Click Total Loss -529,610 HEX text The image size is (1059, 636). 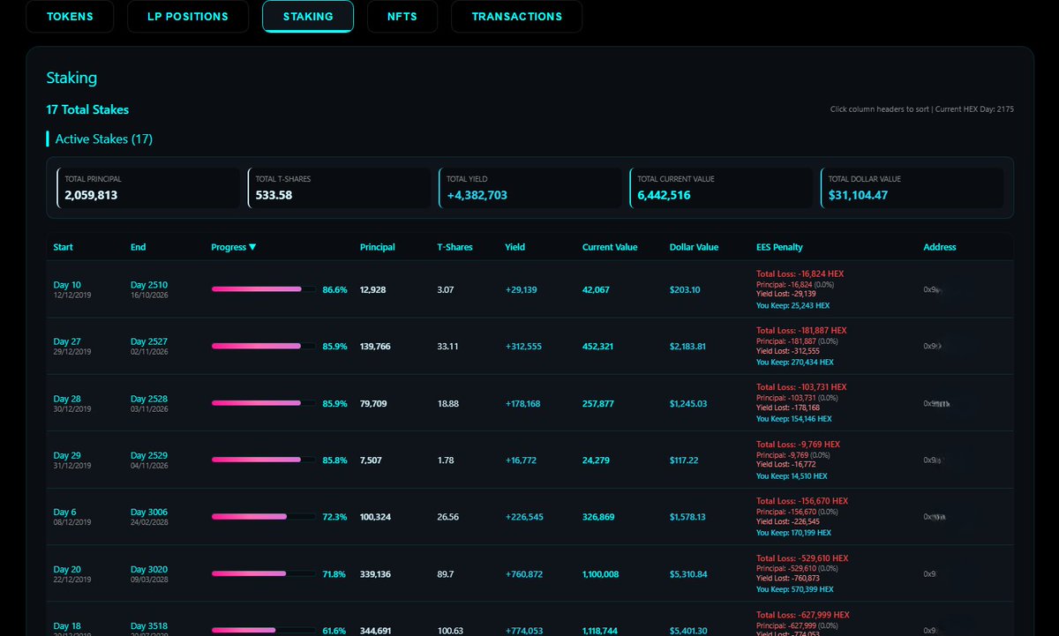(802, 558)
